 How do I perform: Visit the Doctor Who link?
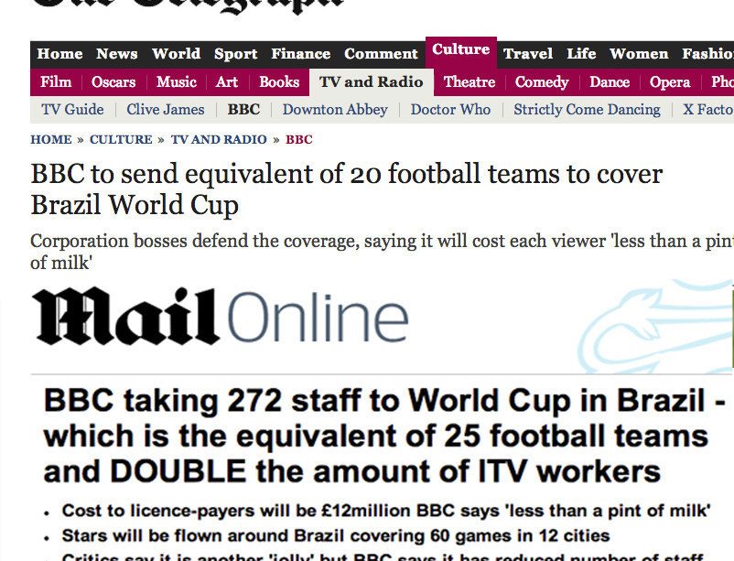(x=450, y=110)
